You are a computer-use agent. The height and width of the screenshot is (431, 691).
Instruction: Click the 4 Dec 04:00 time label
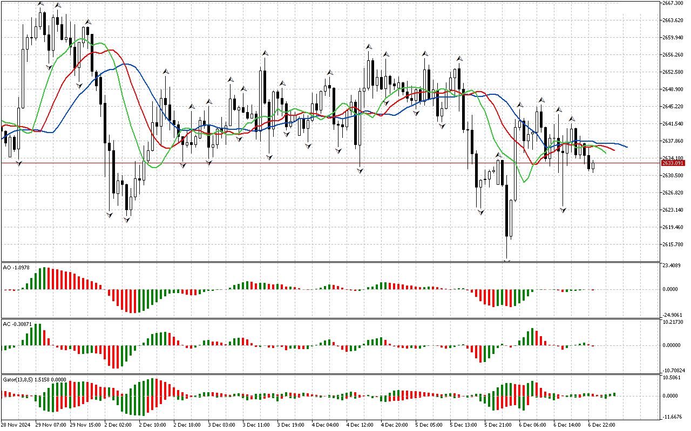pyautogui.click(x=326, y=425)
